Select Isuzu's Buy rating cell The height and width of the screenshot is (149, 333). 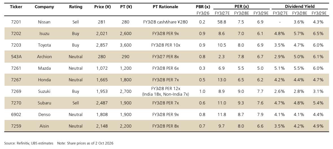point(75,34)
